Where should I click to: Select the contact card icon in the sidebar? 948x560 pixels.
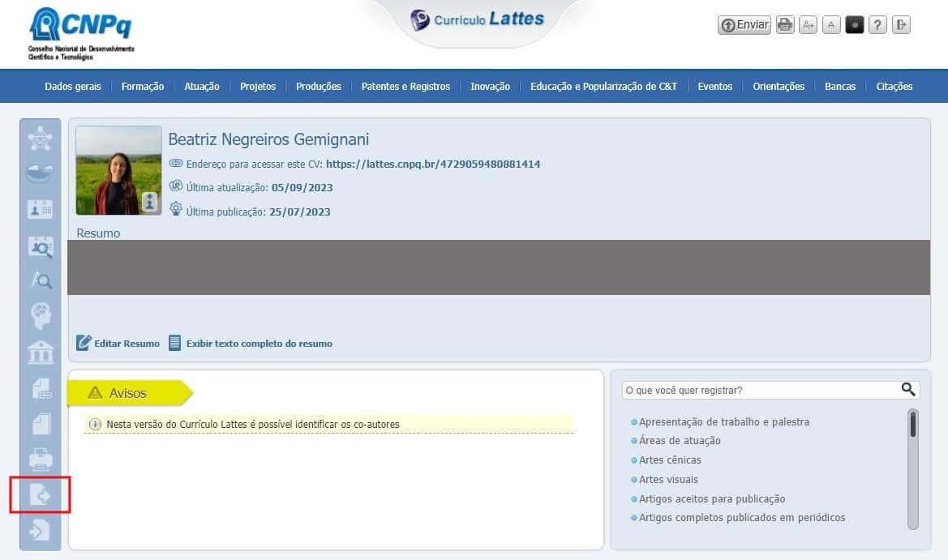[x=40, y=209]
